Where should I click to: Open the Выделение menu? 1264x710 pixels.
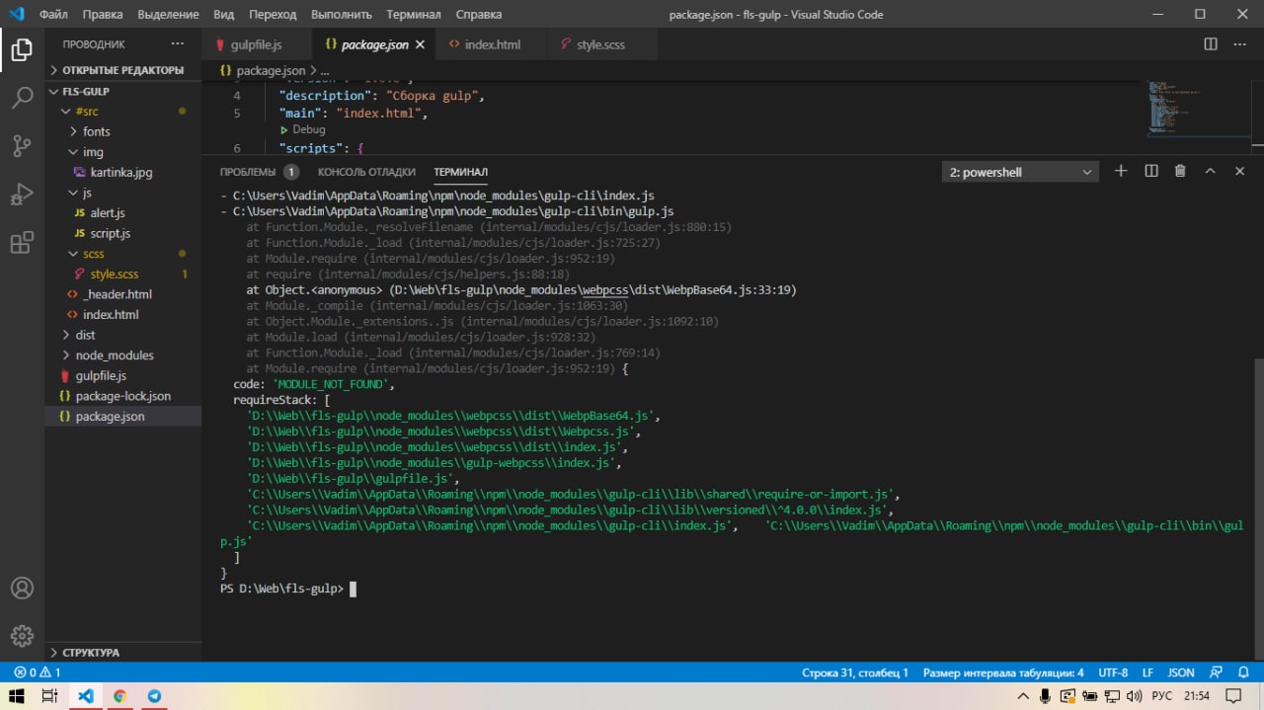167,15
